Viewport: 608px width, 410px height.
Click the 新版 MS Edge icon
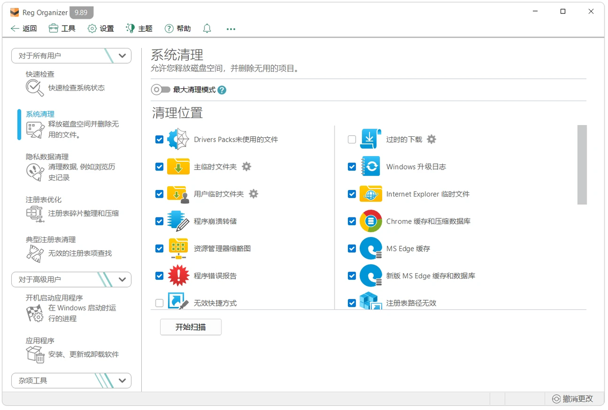pos(370,275)
